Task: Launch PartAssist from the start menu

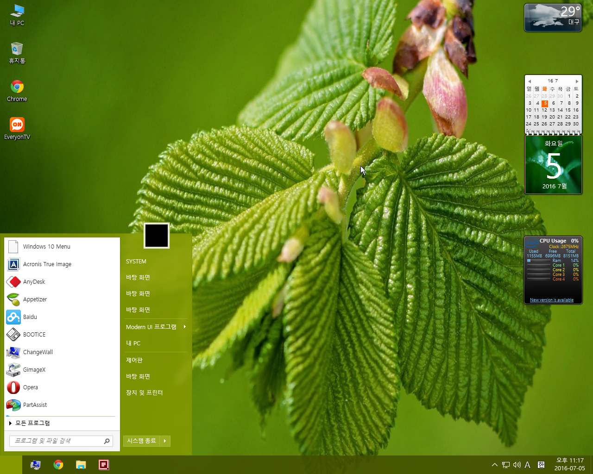Action: click(x=62, y=405)
